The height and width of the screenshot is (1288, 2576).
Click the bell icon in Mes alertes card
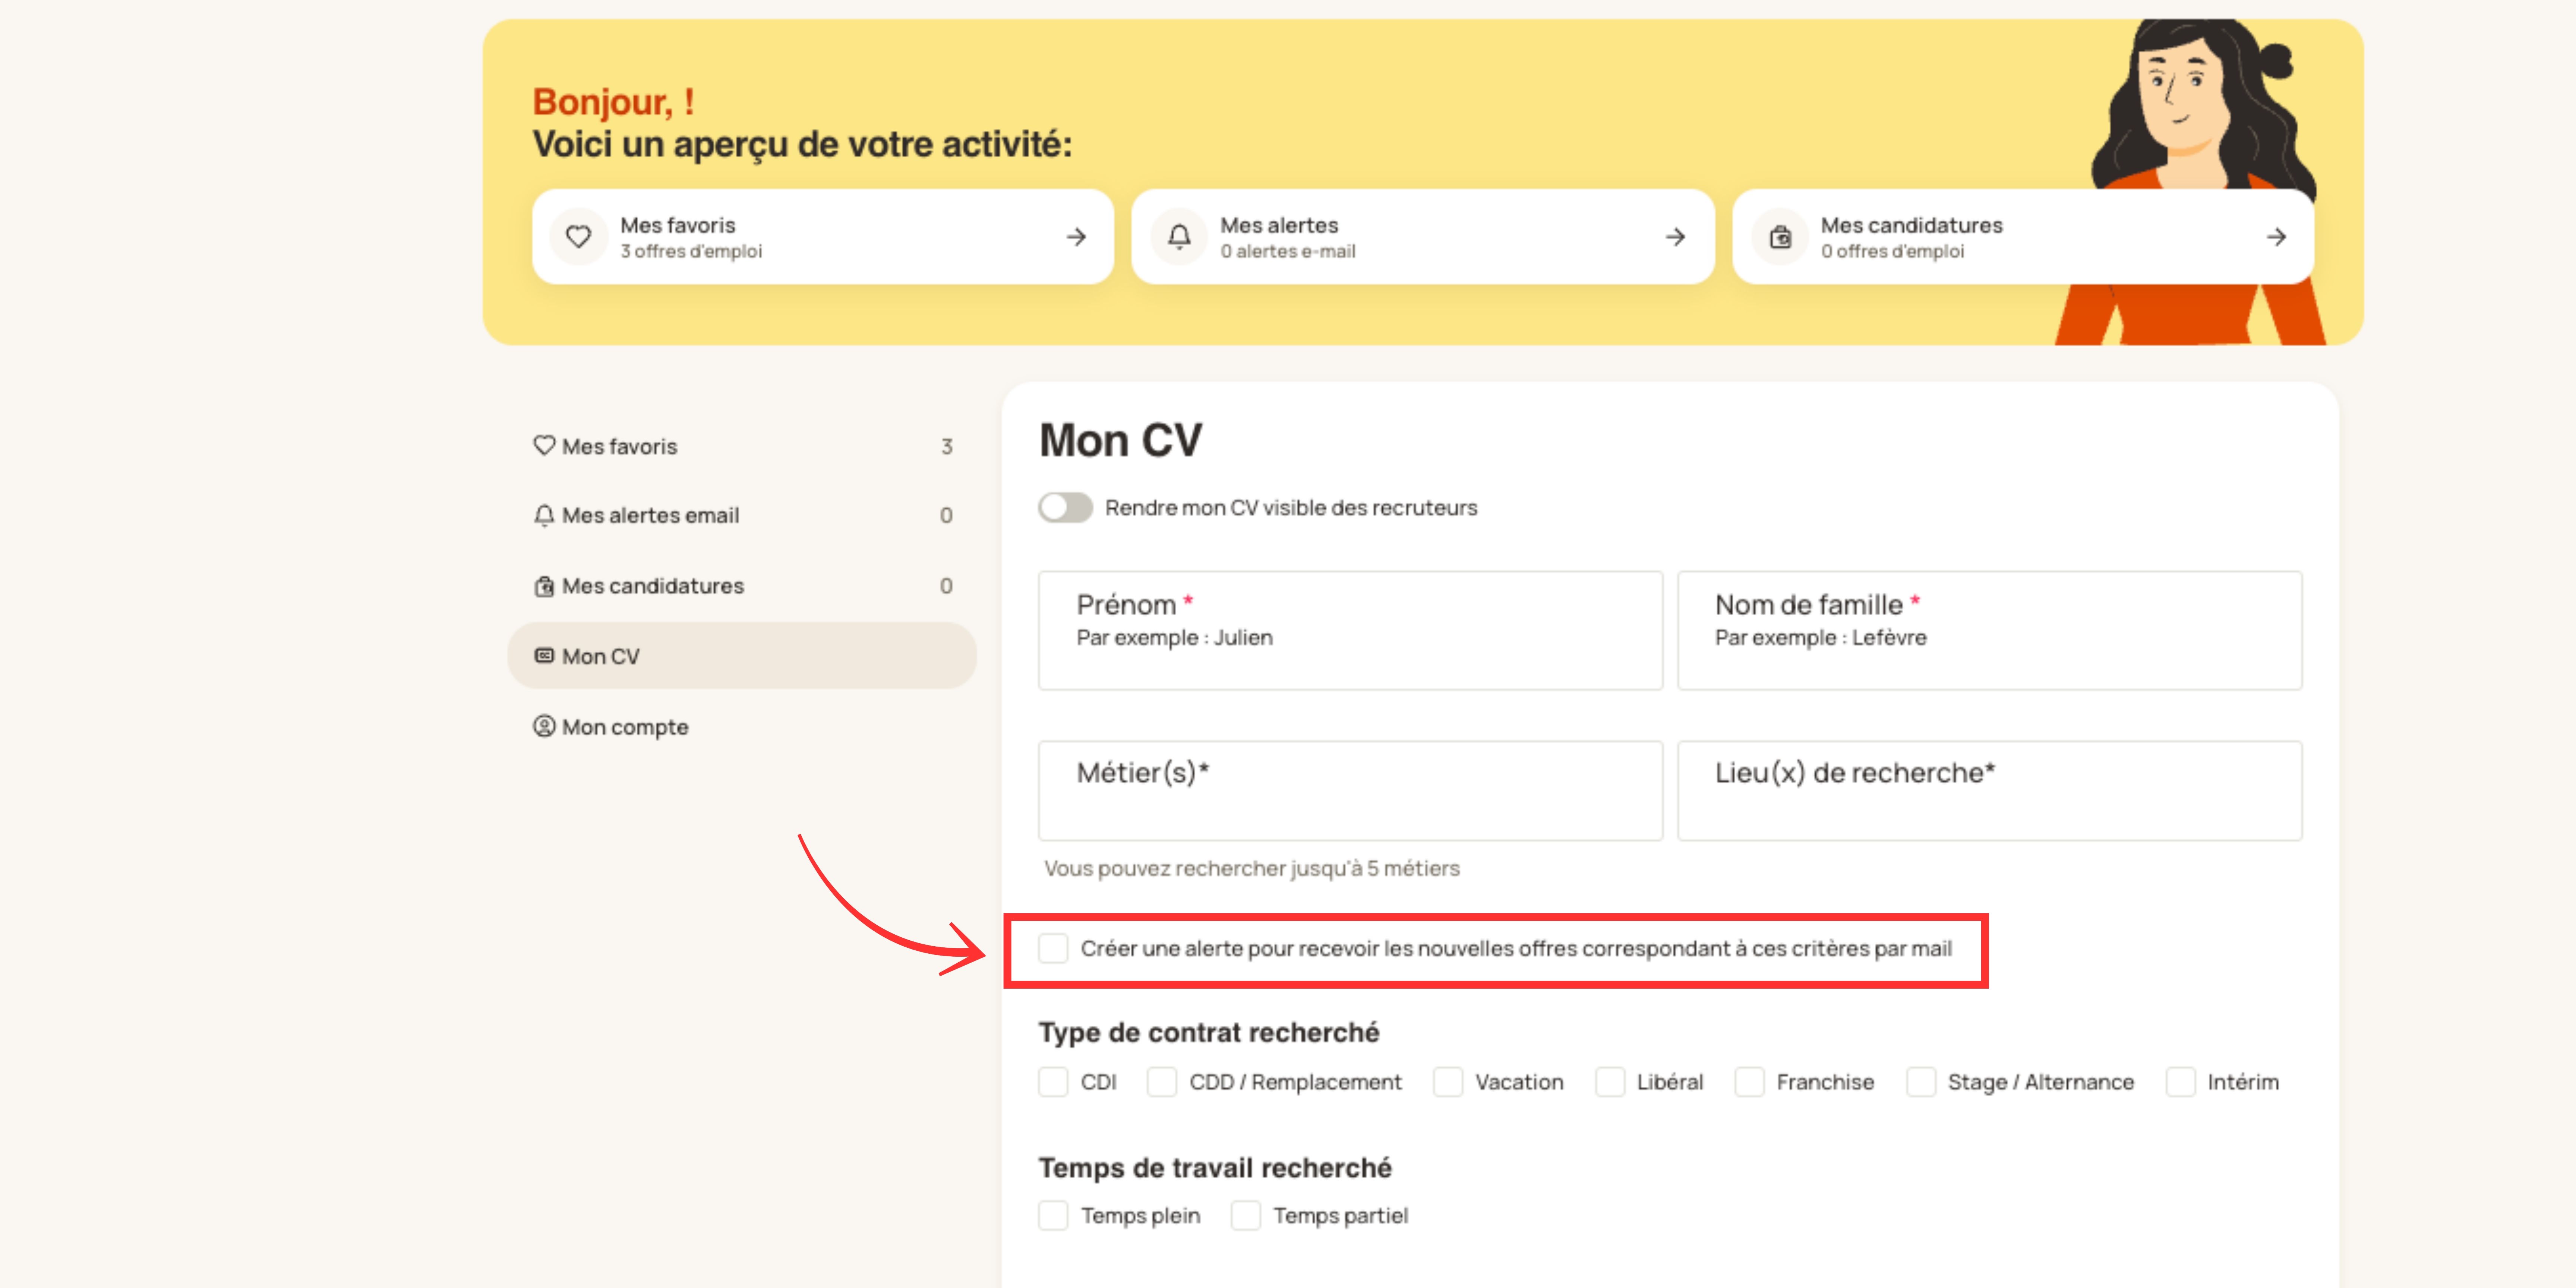coord(1179,237)
